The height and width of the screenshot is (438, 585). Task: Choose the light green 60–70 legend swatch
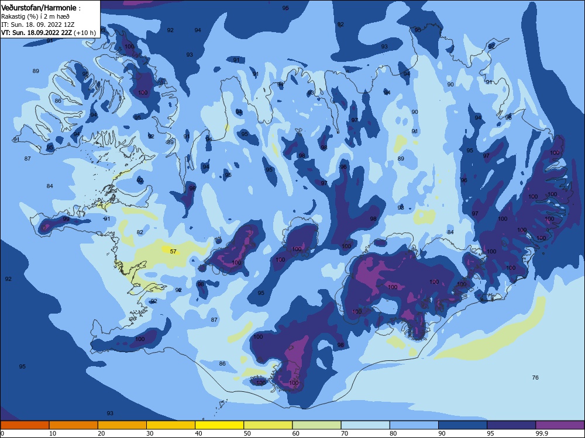pyautogui.click(x=316, y=425)
